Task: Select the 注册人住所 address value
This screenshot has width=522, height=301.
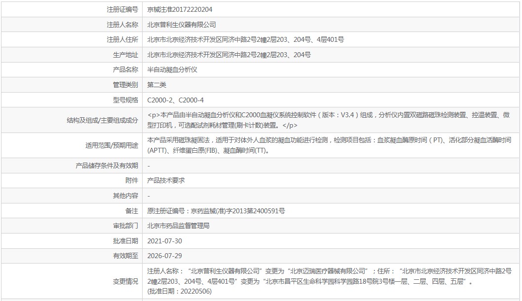Action: tap(245, 39)
